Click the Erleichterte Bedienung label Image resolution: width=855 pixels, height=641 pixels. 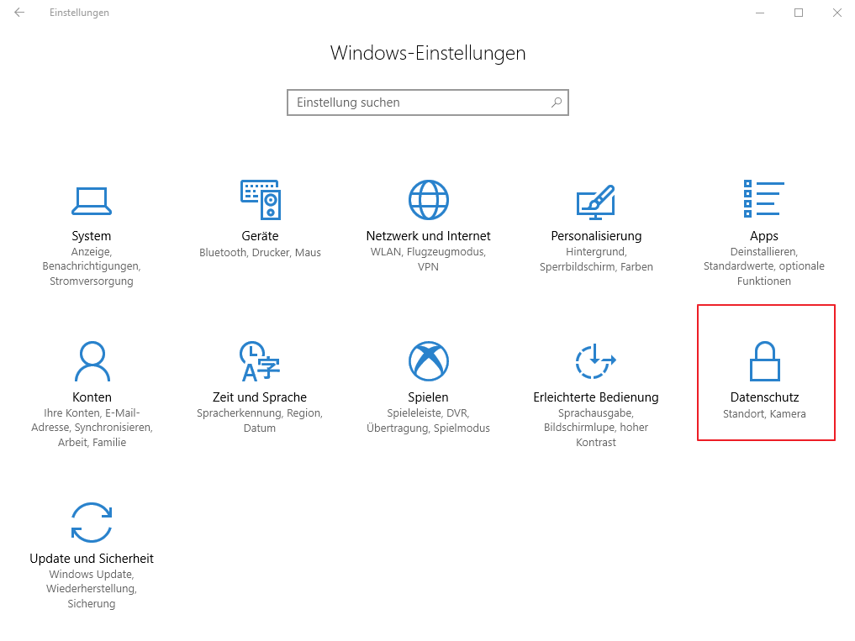pos(596,397)
